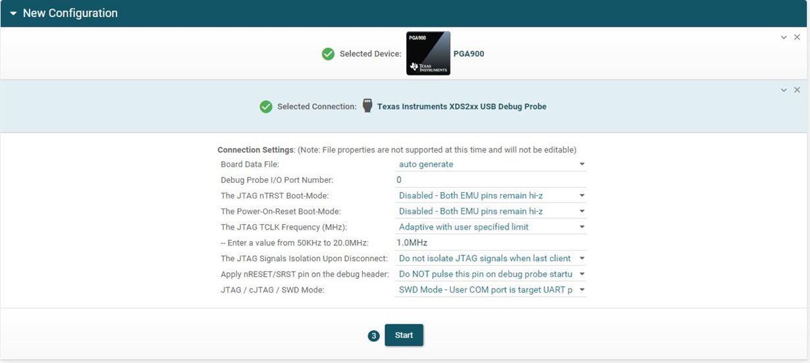810x363 pixels.
Task: Collapse the Selected Device panel chevron
Action: tap(784, 37)
